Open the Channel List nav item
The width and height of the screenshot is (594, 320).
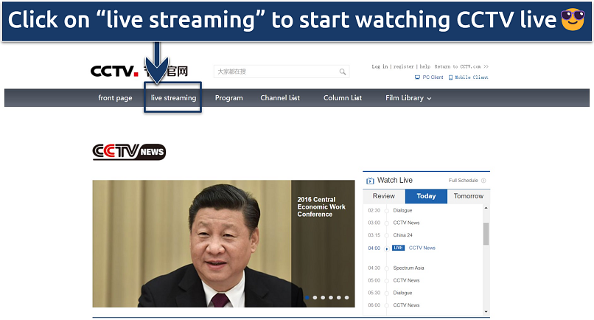[280, 98]
